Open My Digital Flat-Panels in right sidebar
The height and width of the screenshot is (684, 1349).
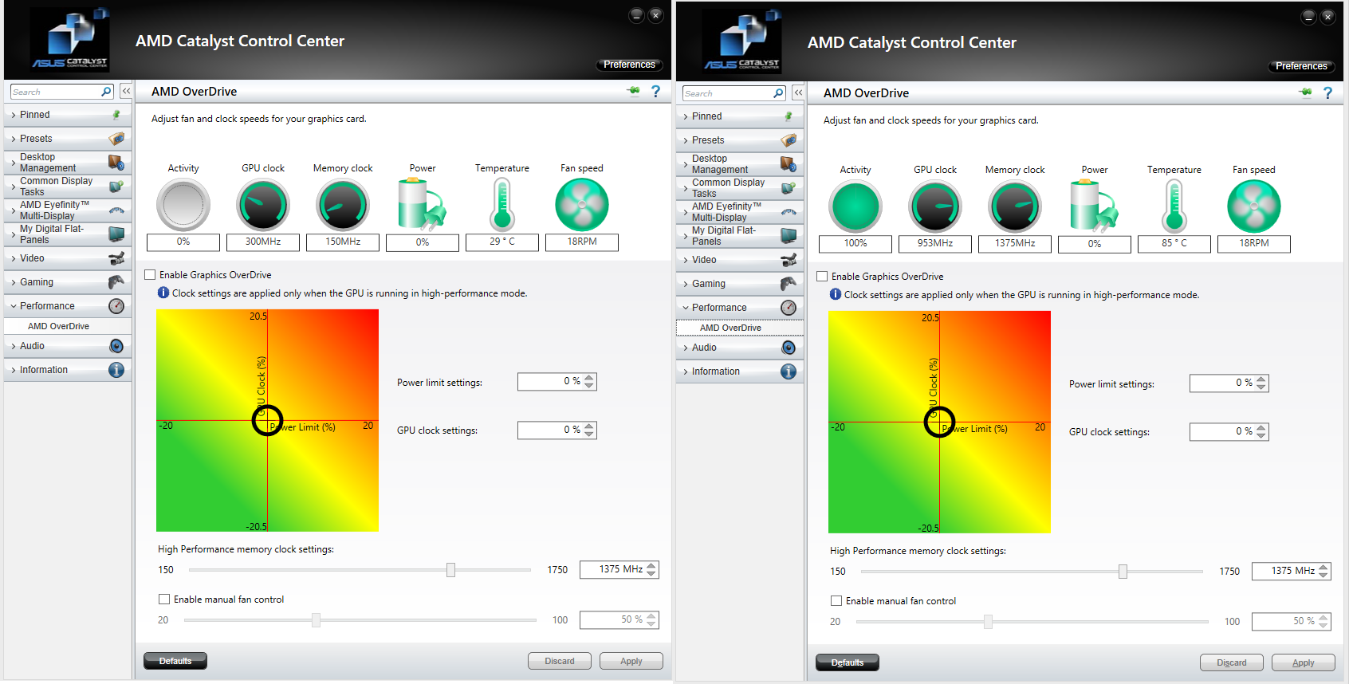740,236
